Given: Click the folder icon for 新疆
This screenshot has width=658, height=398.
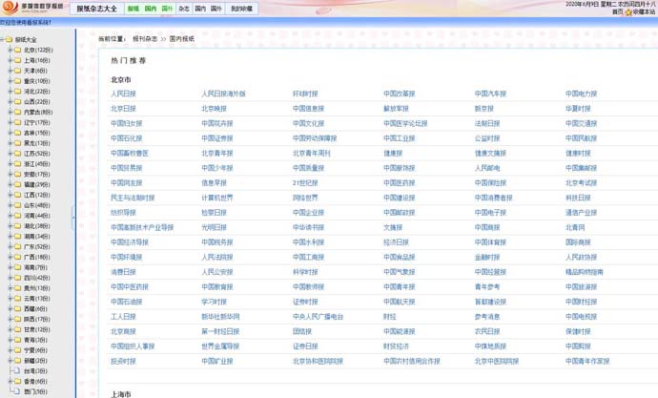Looking at the screenshot, I should pyautogui.click(x=17, y=360).
